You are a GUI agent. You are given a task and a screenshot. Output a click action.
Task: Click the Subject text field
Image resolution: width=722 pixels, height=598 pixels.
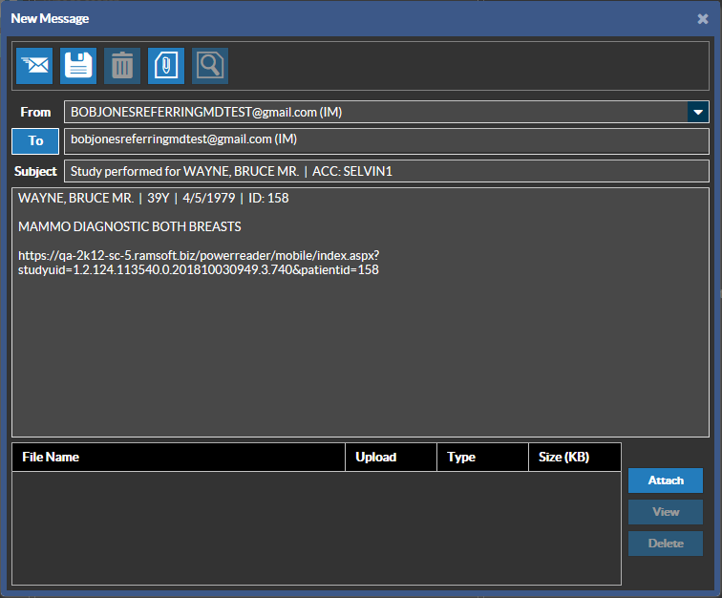(x=386, y=171)
